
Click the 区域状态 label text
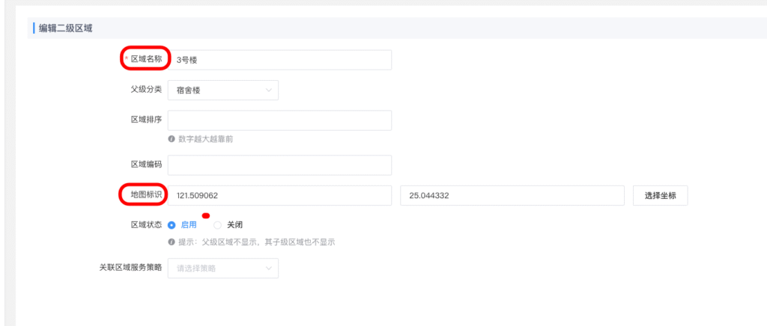pyautogui.click(x=146, y=224)
